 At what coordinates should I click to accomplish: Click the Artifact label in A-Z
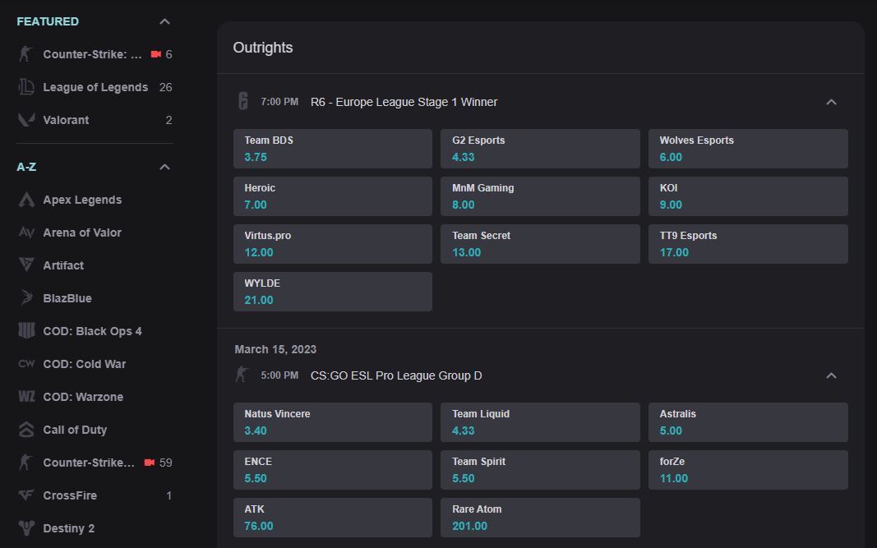[x=63, y=265]
